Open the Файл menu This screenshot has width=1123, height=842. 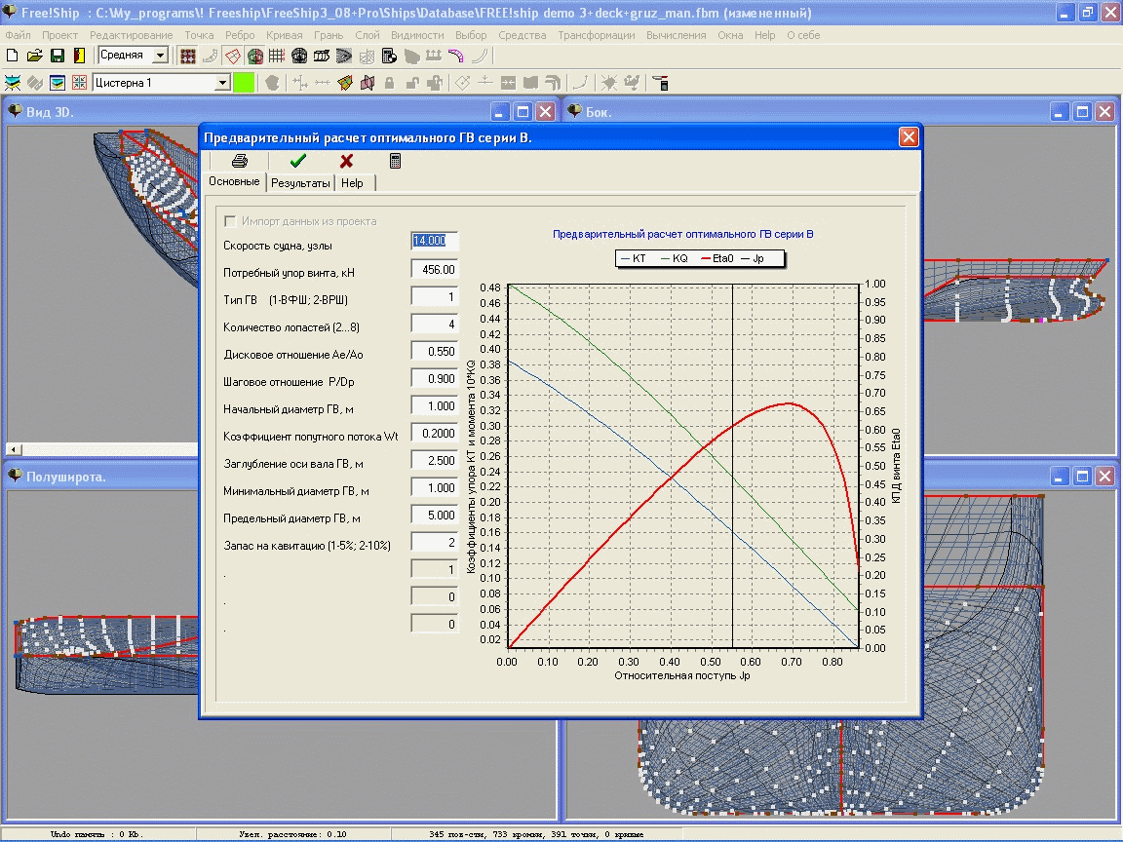coord(18,35)
